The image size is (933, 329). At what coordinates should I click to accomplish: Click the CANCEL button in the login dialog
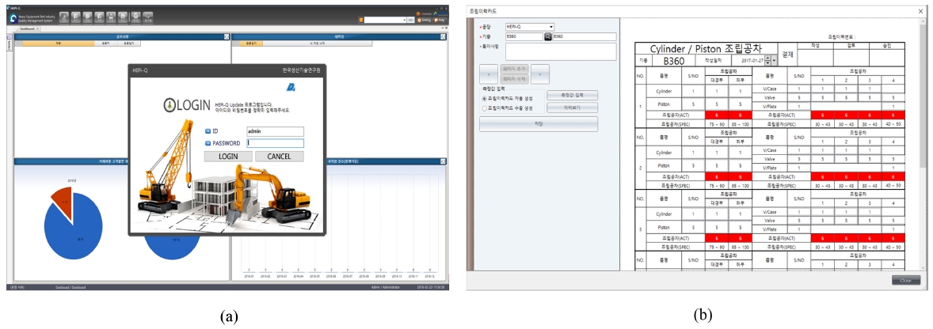pos(279,157)
